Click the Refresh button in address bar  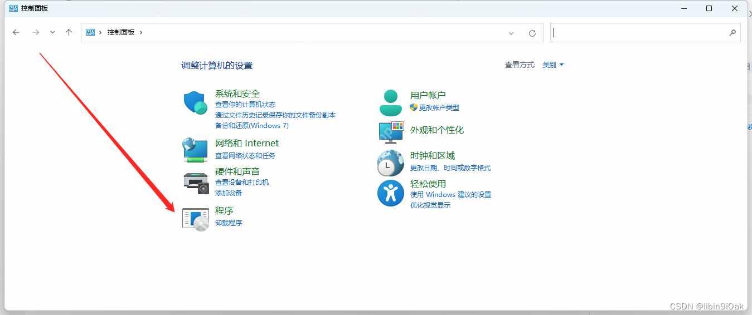[532, 33]
